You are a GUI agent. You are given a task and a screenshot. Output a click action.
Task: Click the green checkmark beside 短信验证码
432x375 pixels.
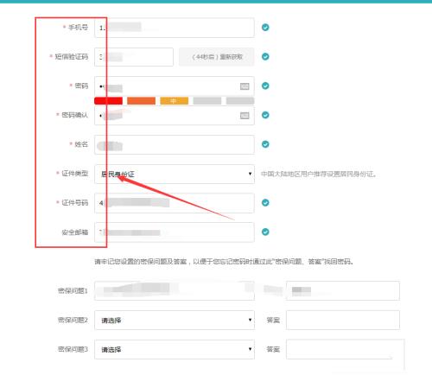[x=265, y=56]
